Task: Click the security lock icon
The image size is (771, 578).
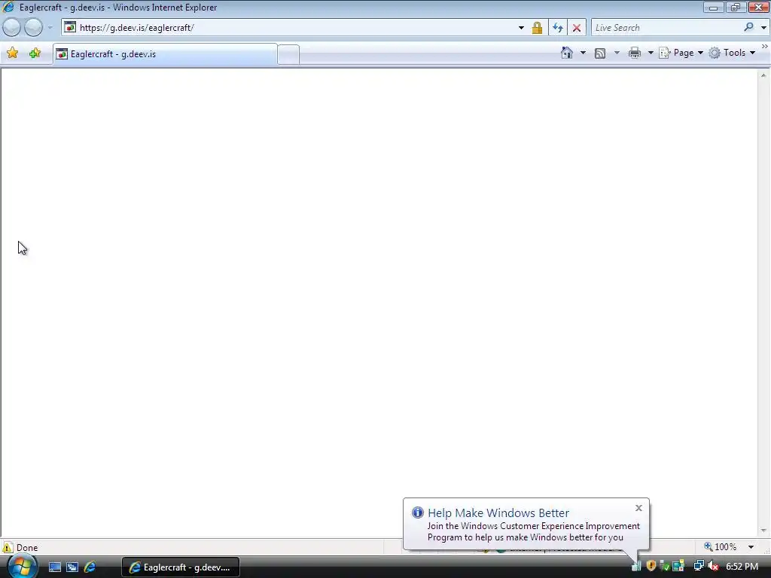Action: [x=537, y=28]
